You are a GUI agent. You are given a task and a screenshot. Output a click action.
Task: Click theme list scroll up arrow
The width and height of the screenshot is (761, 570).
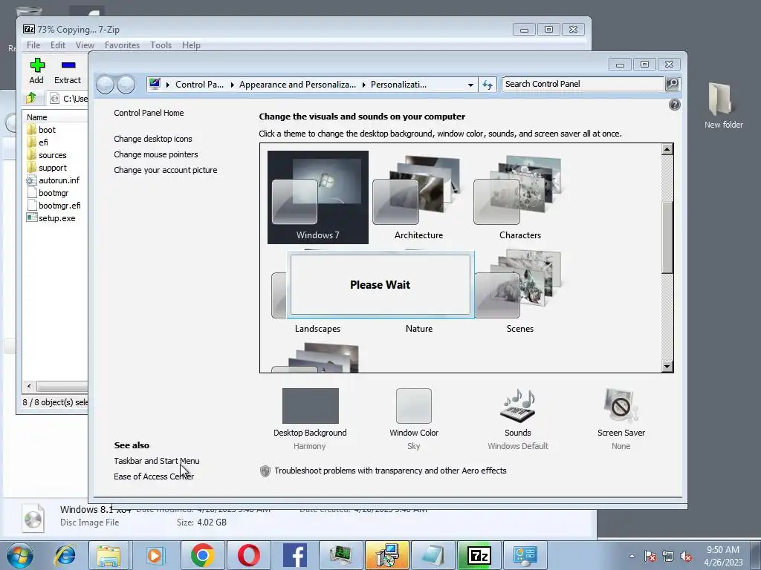point(667,149)
